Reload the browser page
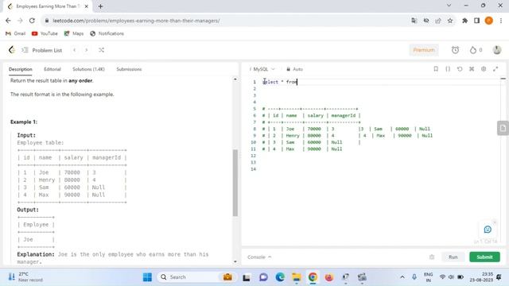 tap(32, 21)
